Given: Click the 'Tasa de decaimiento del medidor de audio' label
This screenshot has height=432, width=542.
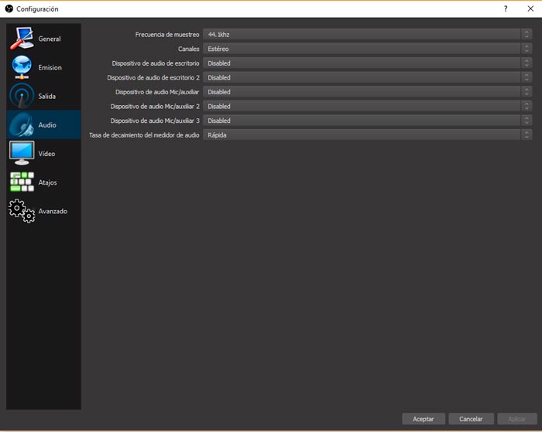Looking at the screenshot, I should (144, 135).
